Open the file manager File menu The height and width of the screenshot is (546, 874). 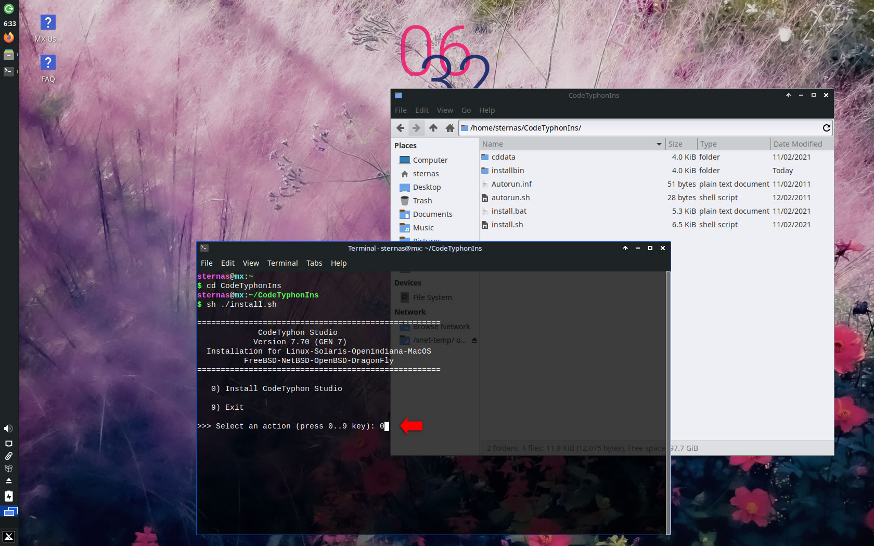point(401,110)
